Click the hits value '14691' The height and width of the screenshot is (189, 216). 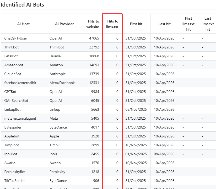pos(94,65)
